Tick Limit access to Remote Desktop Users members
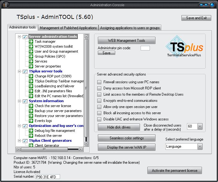 (99, 94)
